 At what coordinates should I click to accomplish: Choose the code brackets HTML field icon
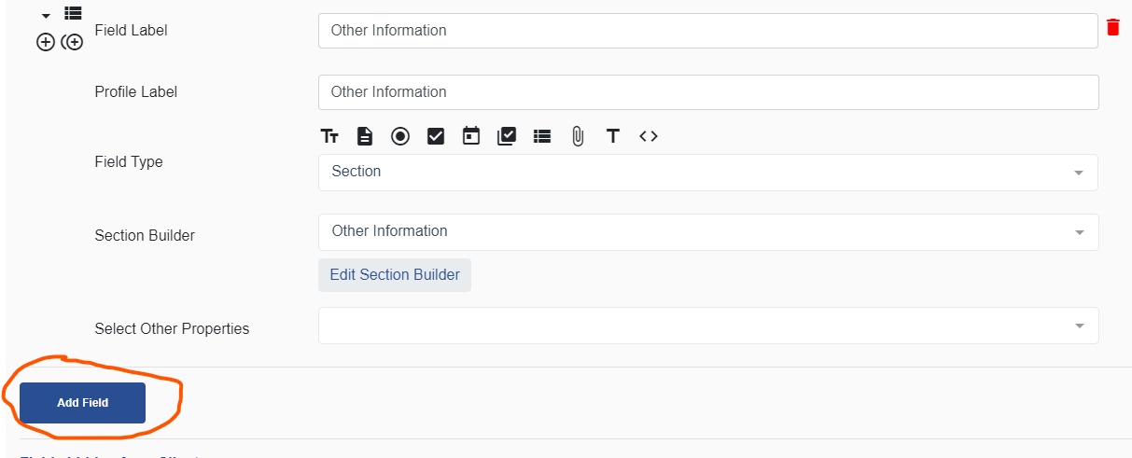[x=649, y=136]
